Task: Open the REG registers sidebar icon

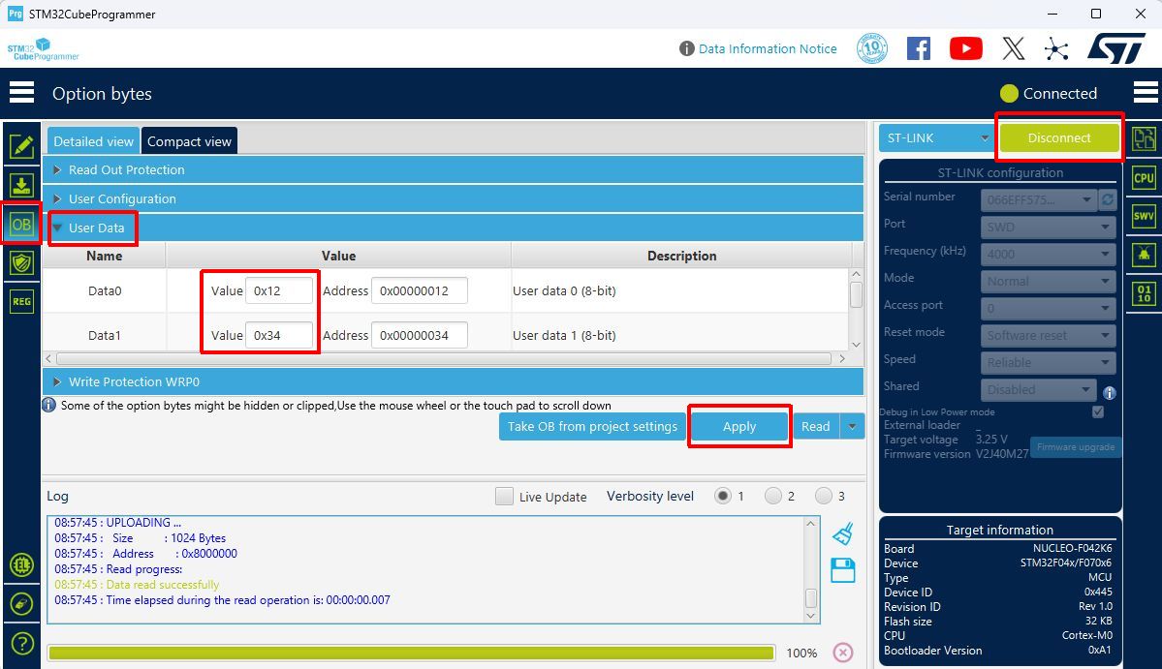Action: pyautogui.click(x=21, y=301)
